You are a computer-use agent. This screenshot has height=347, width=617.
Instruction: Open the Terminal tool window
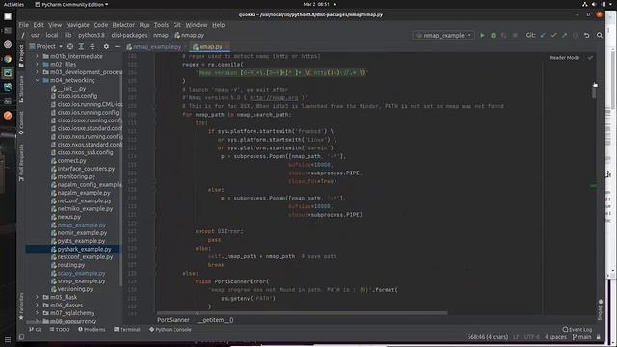tap(126, 330)
